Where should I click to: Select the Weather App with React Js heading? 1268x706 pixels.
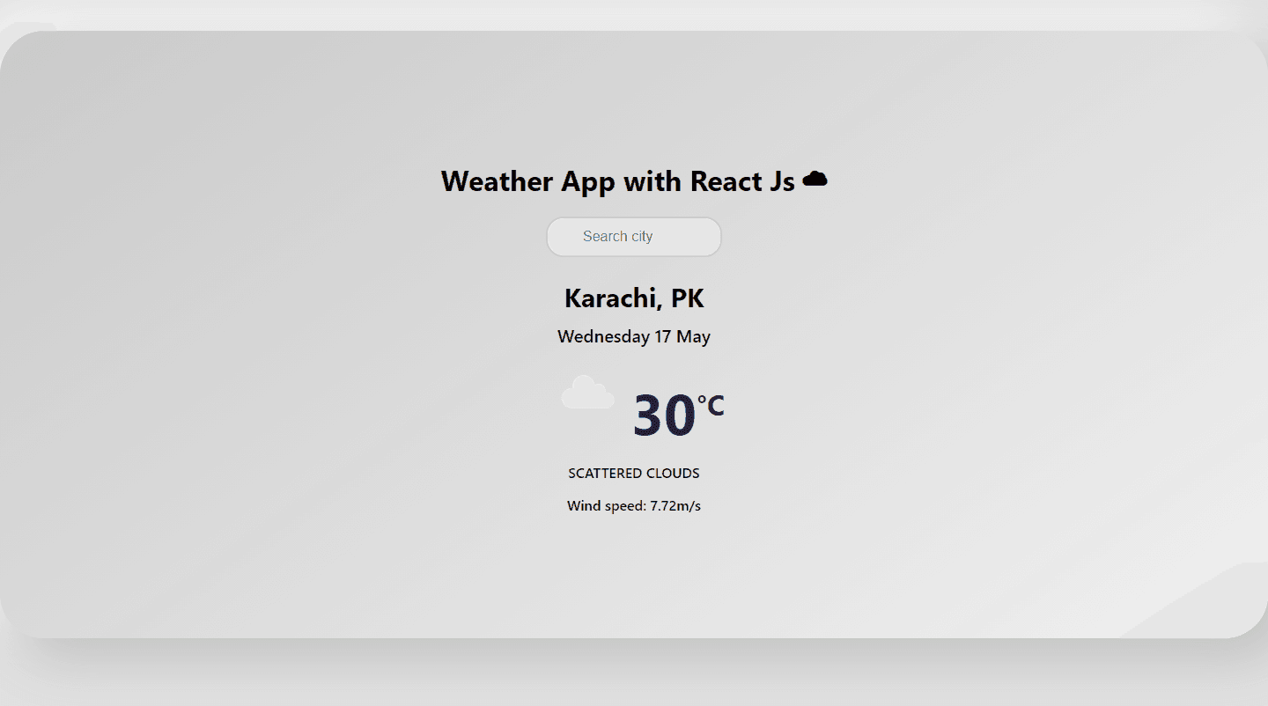(x=634, y=181)
